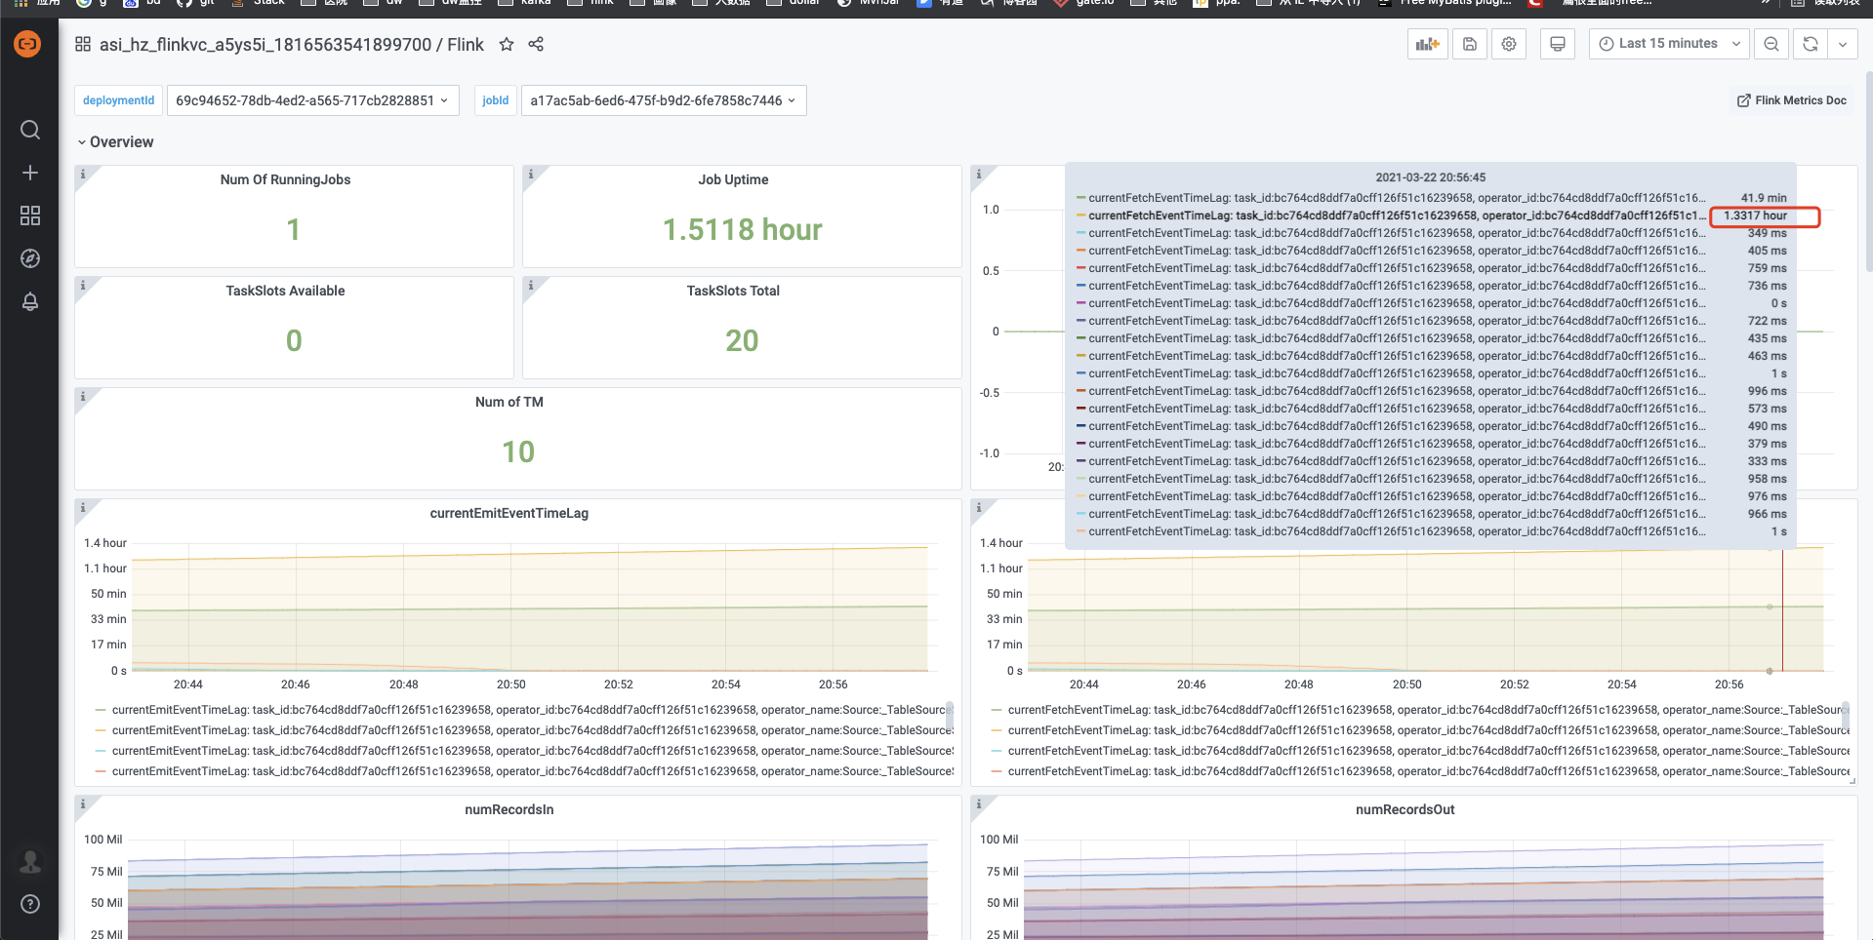
Task: Open color picker for second currentEmitEventTimeLag series
Action: click(101, 730)
